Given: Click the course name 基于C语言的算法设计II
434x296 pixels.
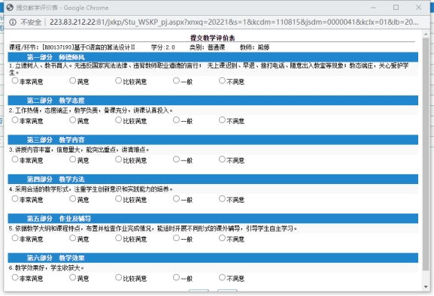Looking at the screenshot, I should 104,47.
